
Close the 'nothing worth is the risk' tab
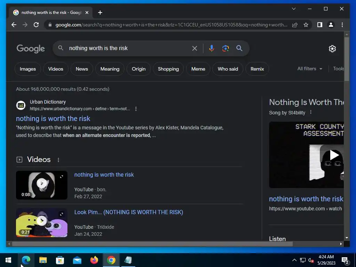click(x=87, y=13)
